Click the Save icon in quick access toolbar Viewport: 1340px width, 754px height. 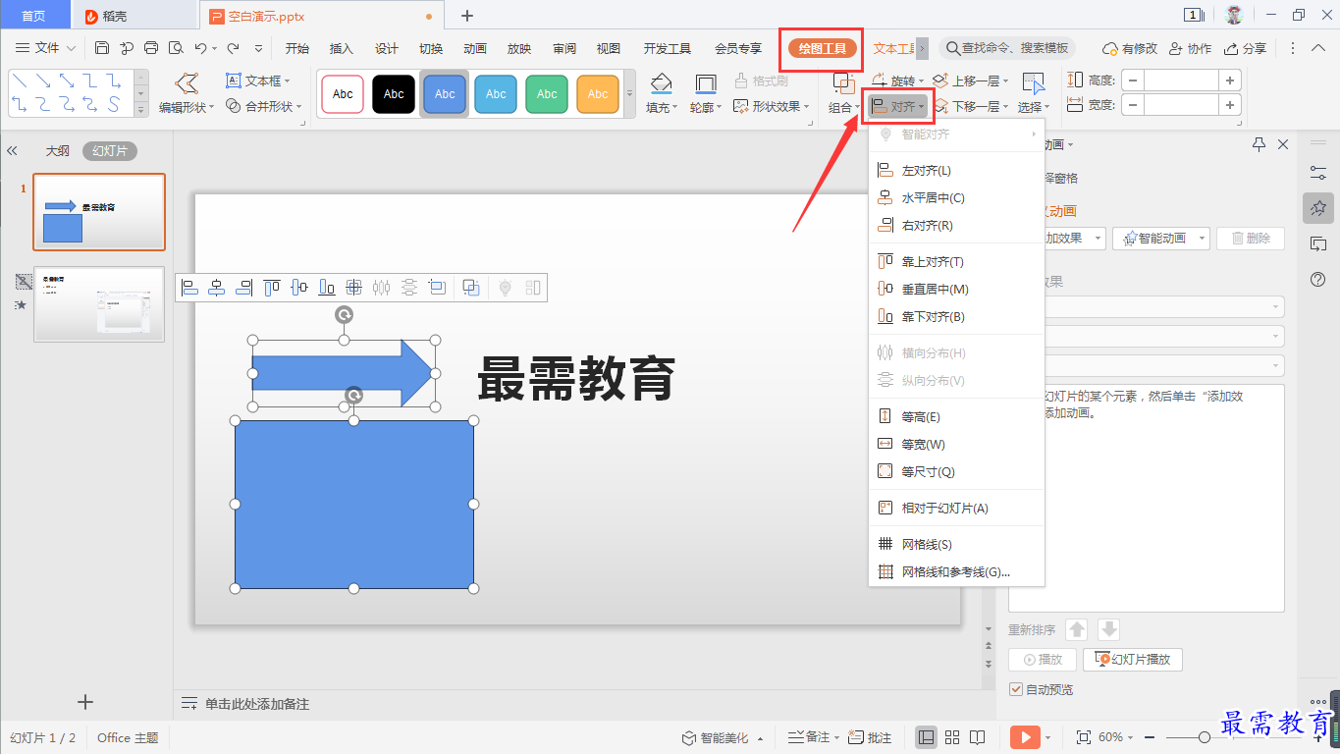(102, 48)
